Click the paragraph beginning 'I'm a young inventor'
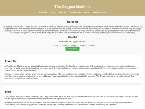Screen dimensions: 145x109 click(x=73, y=30)
